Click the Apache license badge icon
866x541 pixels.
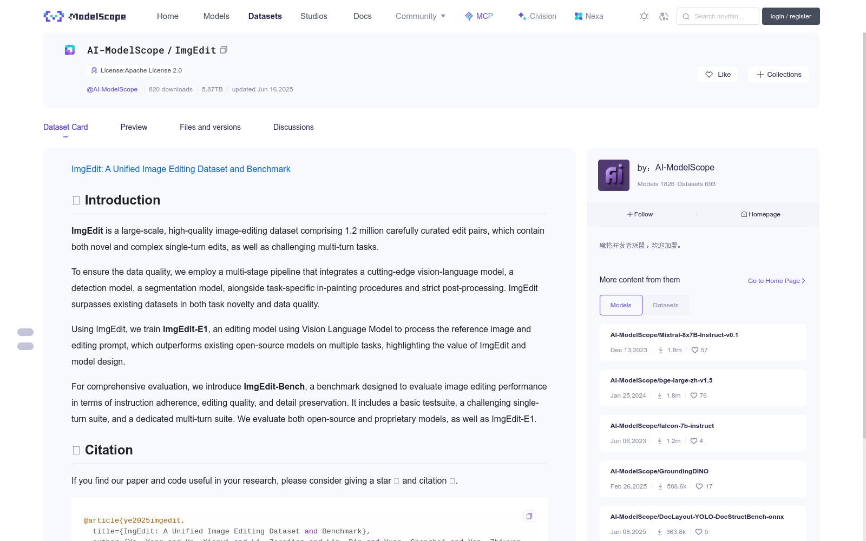point(94,70)
